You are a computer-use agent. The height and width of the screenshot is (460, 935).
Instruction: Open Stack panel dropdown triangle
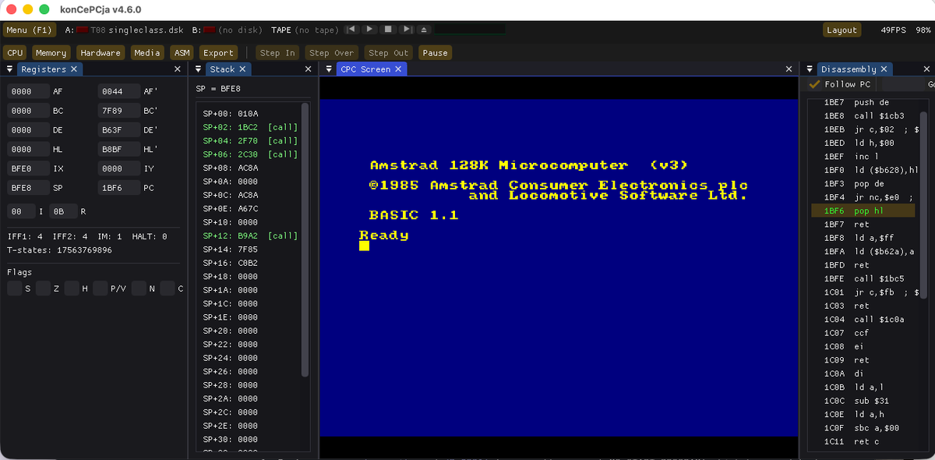coord(199,69)
